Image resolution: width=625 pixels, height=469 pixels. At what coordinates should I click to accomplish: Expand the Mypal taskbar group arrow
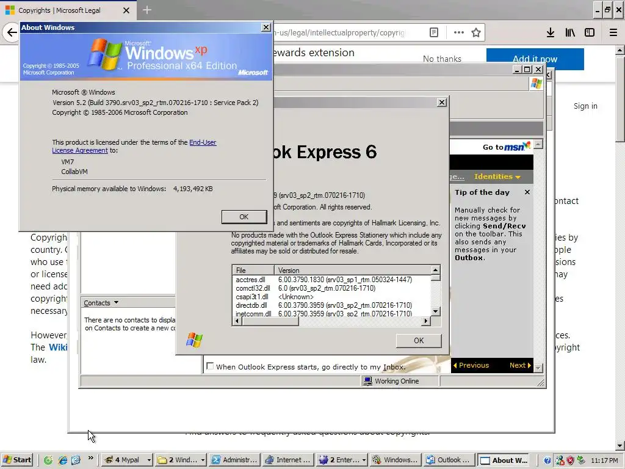[149, 460]
